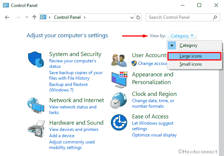This screenshot has height=156, width=224.
Task: Maximize the Control Panel window
Action: 199,6
